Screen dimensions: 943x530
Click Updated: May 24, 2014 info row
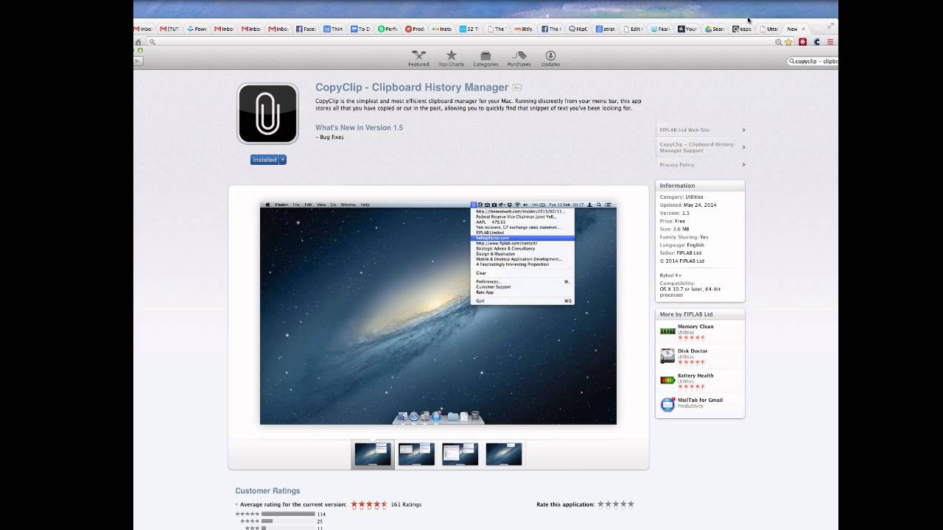(688, 205)
